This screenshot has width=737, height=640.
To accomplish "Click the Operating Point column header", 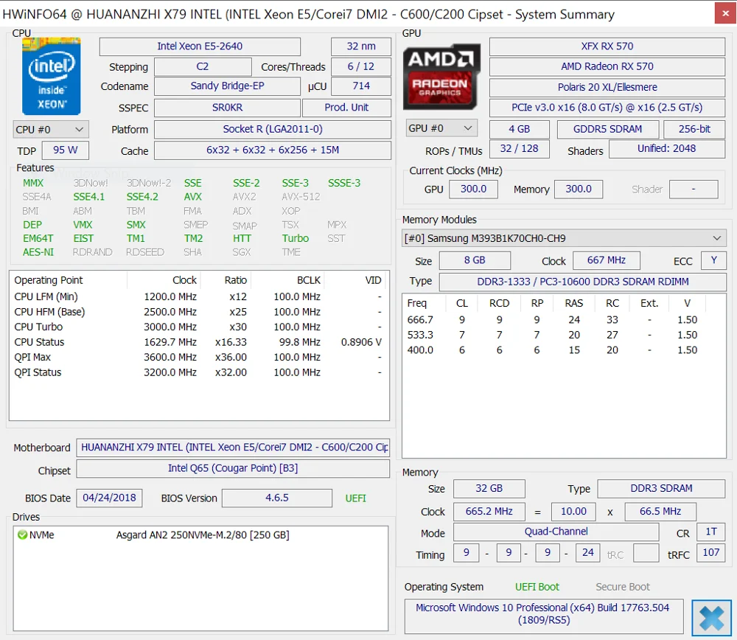I will [68, 280].
